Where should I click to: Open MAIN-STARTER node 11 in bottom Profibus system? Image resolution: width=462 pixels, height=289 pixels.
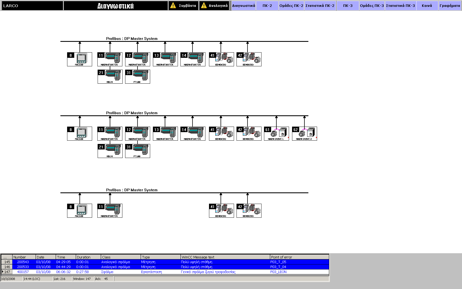(110, 211)
